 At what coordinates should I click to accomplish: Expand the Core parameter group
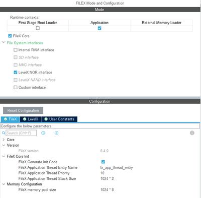tap(4, 140)
